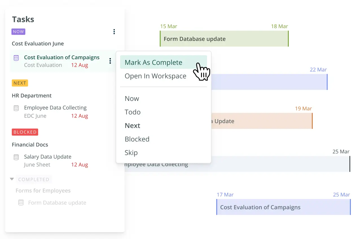The height and width of the screenshot is (239, 361).
Task: Set task status to Todo
Action: [133, 112]
